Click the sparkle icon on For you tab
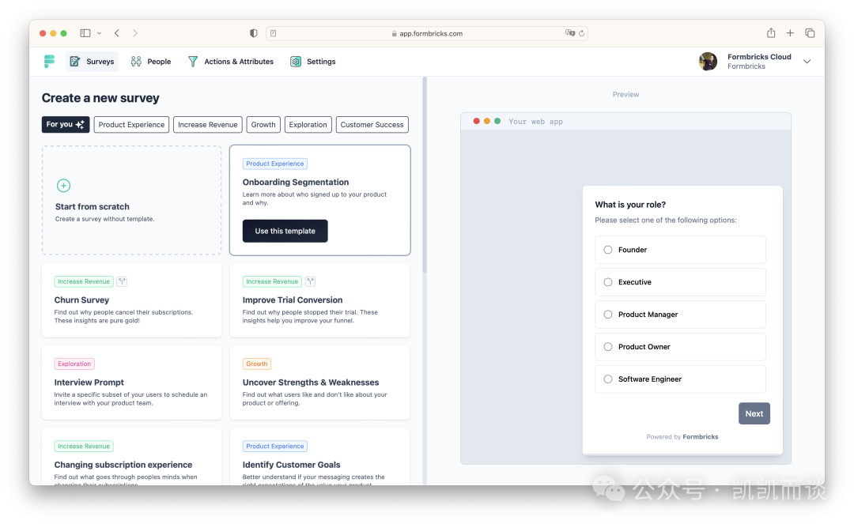The image size is (854, 524). pos(80,125)
